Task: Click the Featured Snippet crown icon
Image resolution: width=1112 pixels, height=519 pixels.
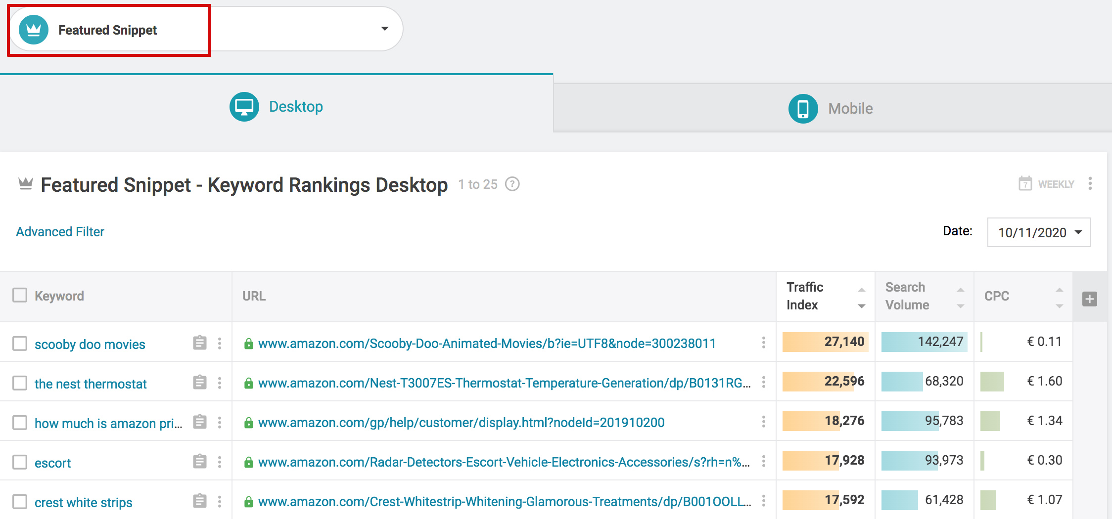Action: click(x=34, y=30)
